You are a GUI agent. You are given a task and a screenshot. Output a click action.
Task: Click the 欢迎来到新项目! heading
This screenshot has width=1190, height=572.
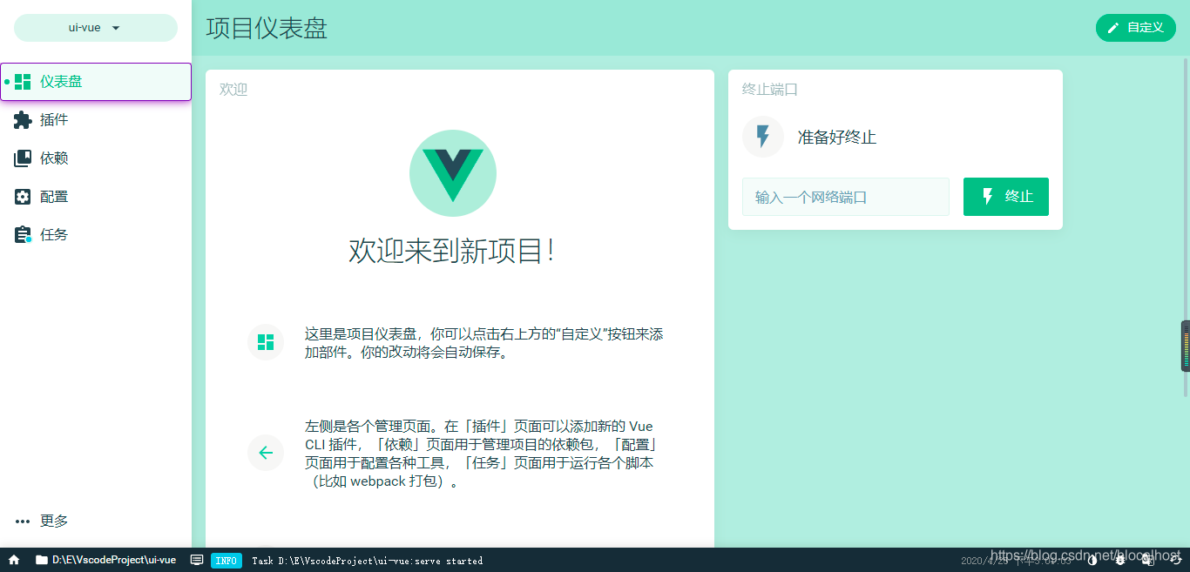point(452,251)
